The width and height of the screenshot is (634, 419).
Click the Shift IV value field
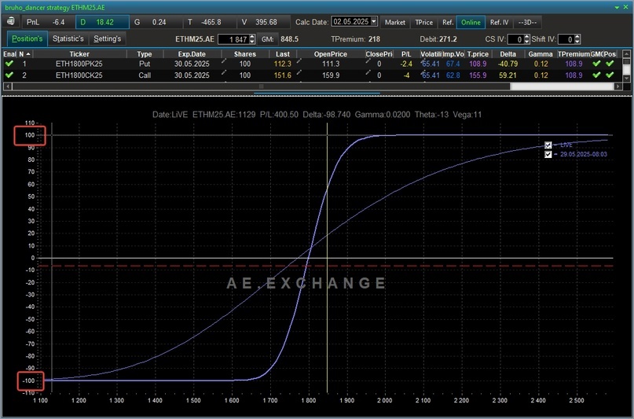pyautogui.click(x=566, y=39)
